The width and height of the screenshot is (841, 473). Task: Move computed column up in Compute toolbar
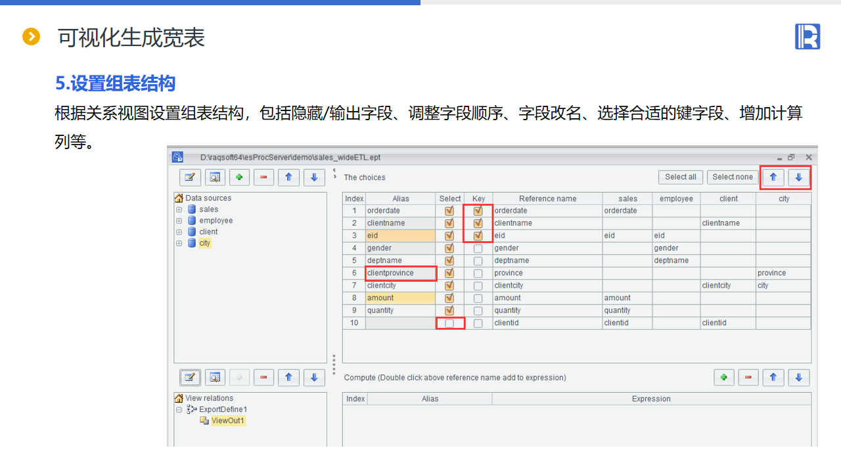click(773, 377)
